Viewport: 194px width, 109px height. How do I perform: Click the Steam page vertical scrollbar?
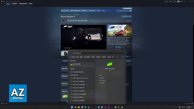pos(193,16)
